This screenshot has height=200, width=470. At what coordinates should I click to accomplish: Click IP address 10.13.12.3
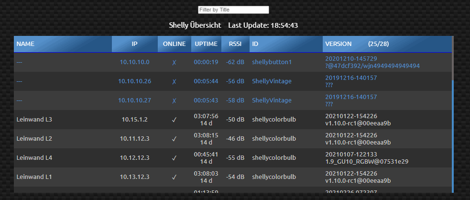(x=134, y=177)
